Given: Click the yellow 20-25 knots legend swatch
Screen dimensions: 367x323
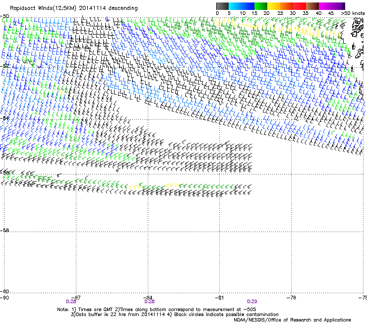Looking at the screenshot, I should pos(274,6).
